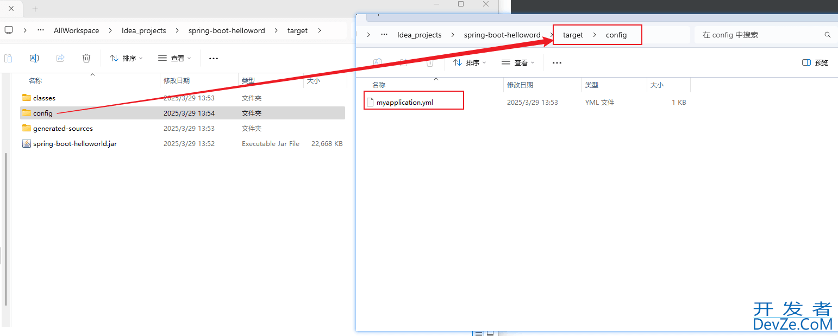Image resolution: width=838 pixels, height=336 pixels.
Task: Click the rename icon in config window toolbar
Action: tap(378, 62)
